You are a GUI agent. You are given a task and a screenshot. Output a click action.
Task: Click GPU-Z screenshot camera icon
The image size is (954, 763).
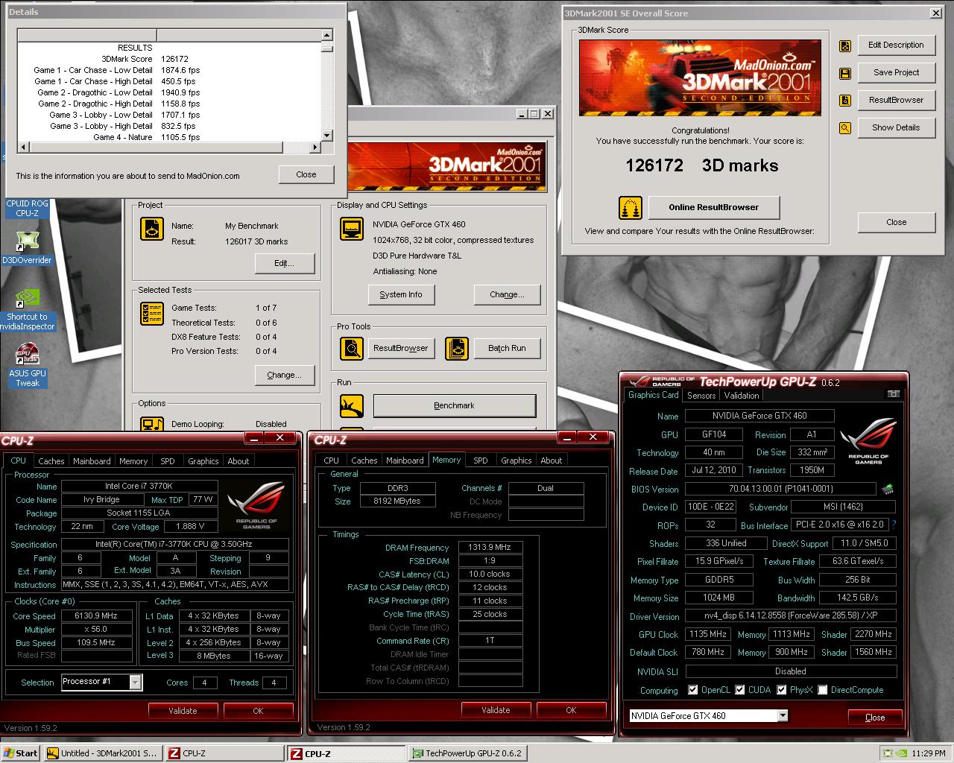[893, 394]
